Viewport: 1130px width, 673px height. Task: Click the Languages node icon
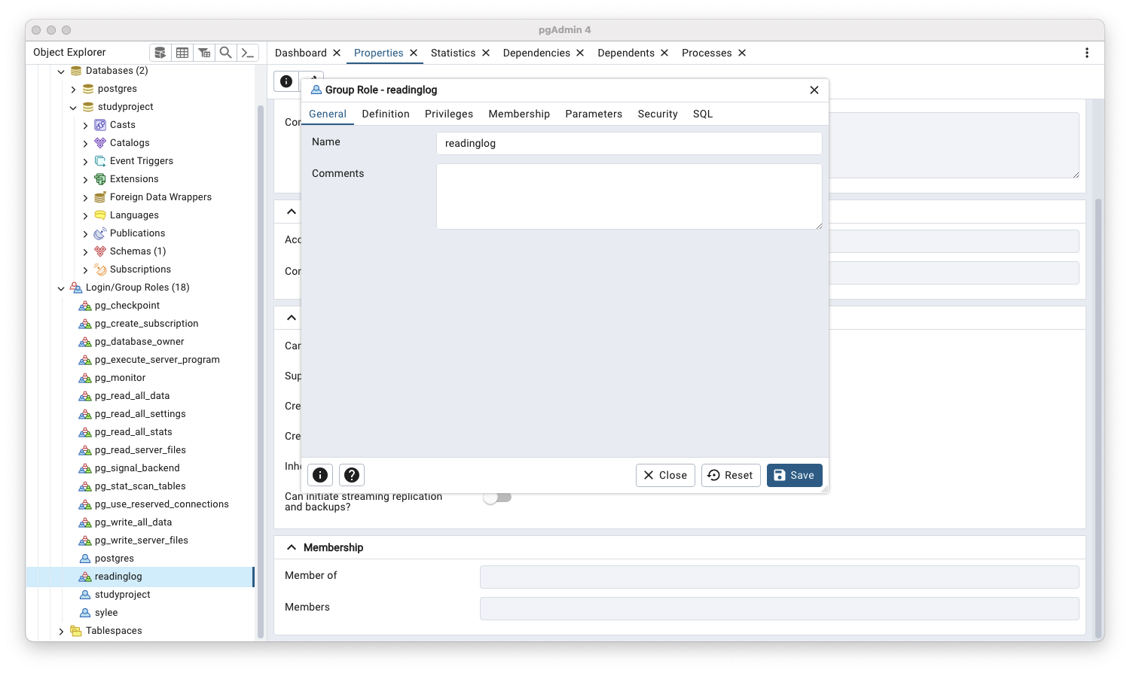100,215
